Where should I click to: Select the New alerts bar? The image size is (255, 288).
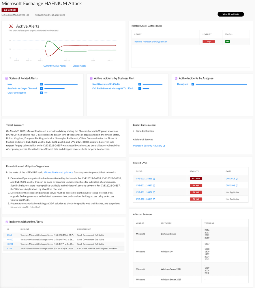click(x=61, y=84)
